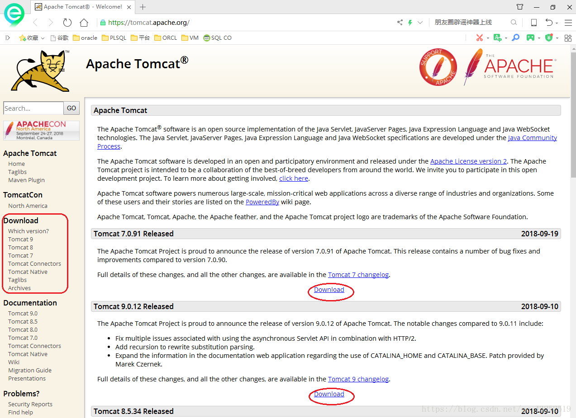Screen dimensions: 576x418
Task: Open the PoweredBy wiki link
Action: (x=262, y=202)
